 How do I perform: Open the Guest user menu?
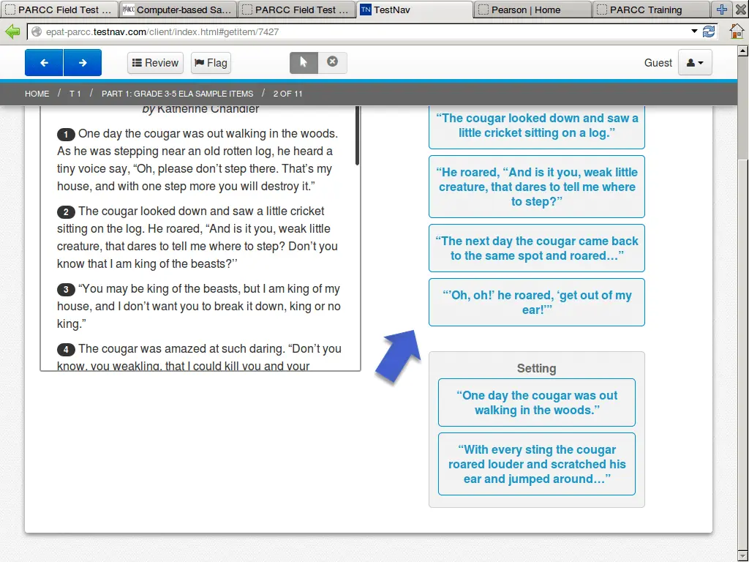(x=695, y=63)
